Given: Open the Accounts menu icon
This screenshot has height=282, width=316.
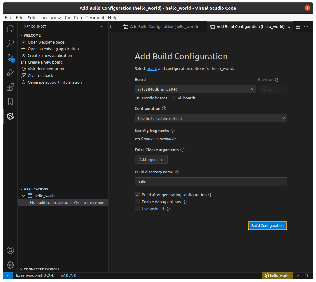Looking at the screenshot, I should click(x=10, y=250).
